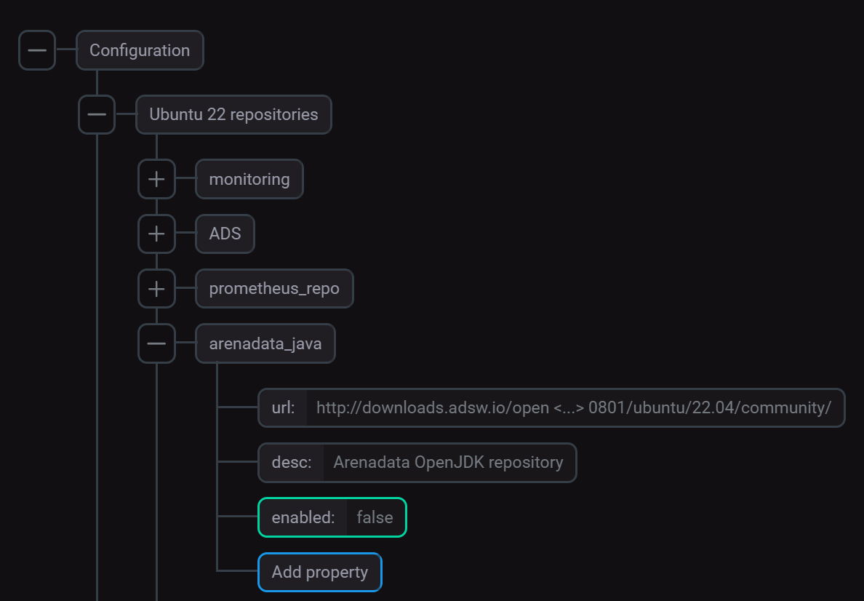Select the monitoring node label
The width and height of the screenshot is (864, 601).
click(x=249, y=178)
